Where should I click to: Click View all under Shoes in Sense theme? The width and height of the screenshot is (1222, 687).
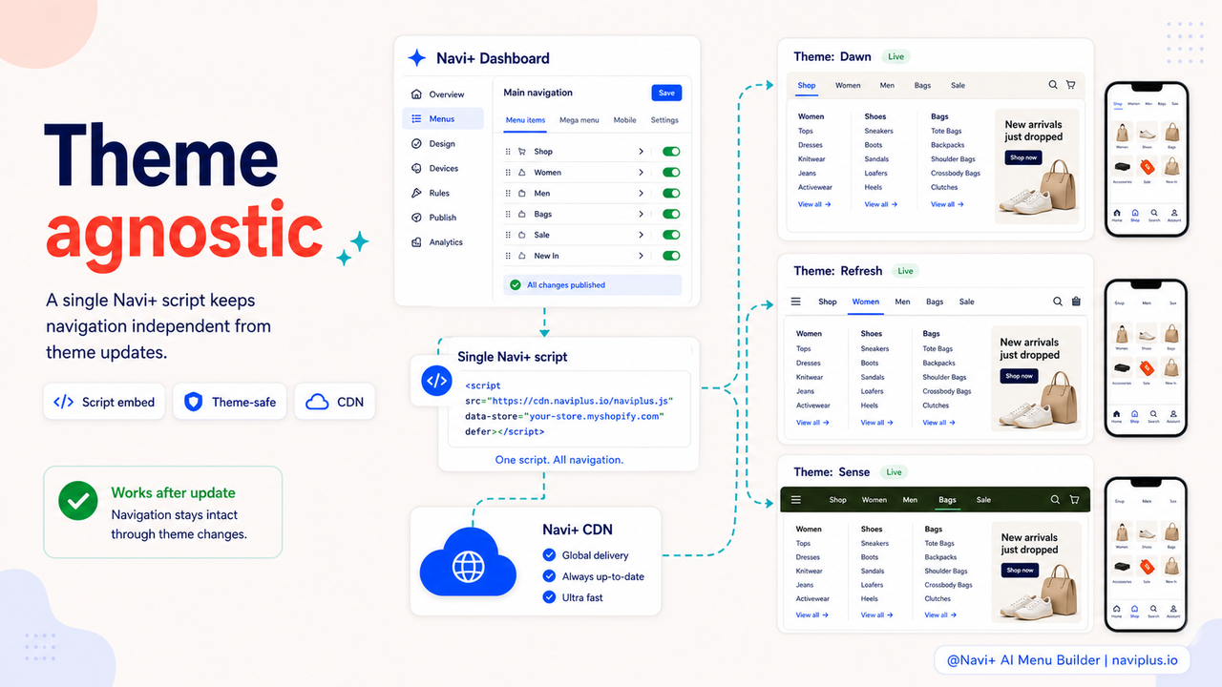877,614
